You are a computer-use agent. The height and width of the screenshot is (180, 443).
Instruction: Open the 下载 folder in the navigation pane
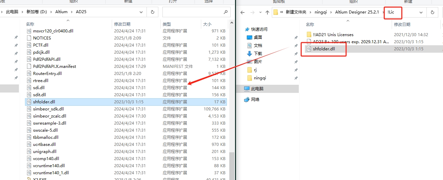[258, 54]
